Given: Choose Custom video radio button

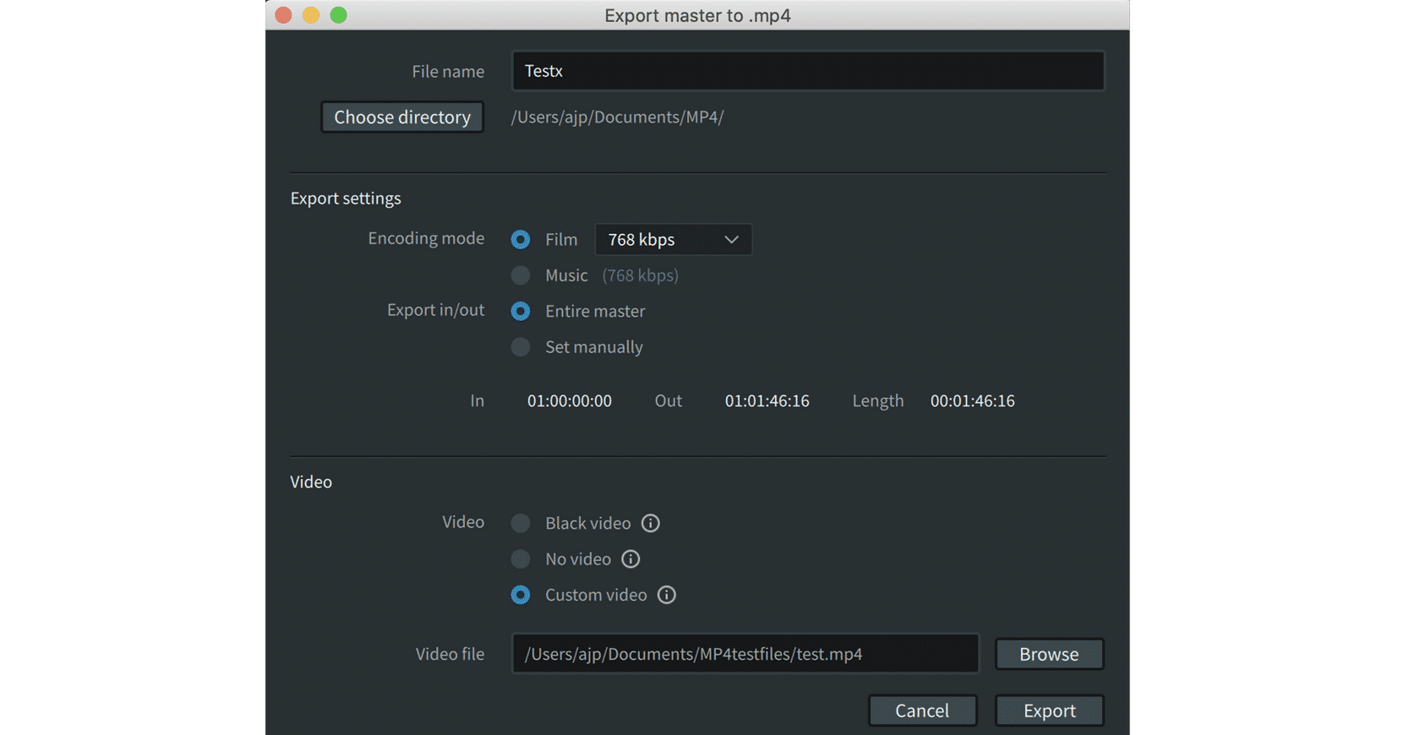Looking at the screenshot, I should (x=521, y=596).
